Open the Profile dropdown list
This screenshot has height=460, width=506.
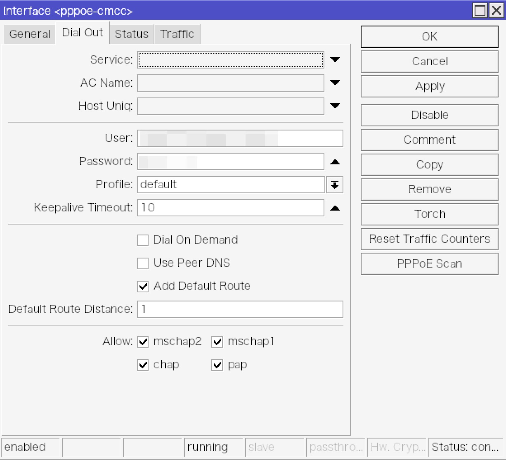click(334, 185)
